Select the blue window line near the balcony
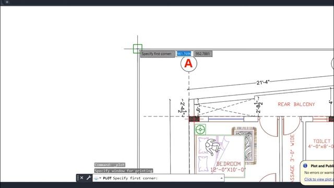The width and height of the screenshot is (334, 188). click(x=226, y=119)
